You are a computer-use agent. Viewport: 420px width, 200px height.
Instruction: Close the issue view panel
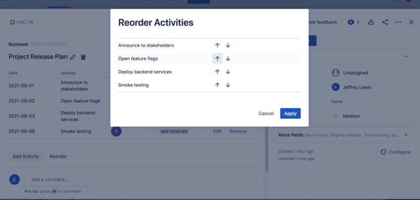[x=412, y=22]
